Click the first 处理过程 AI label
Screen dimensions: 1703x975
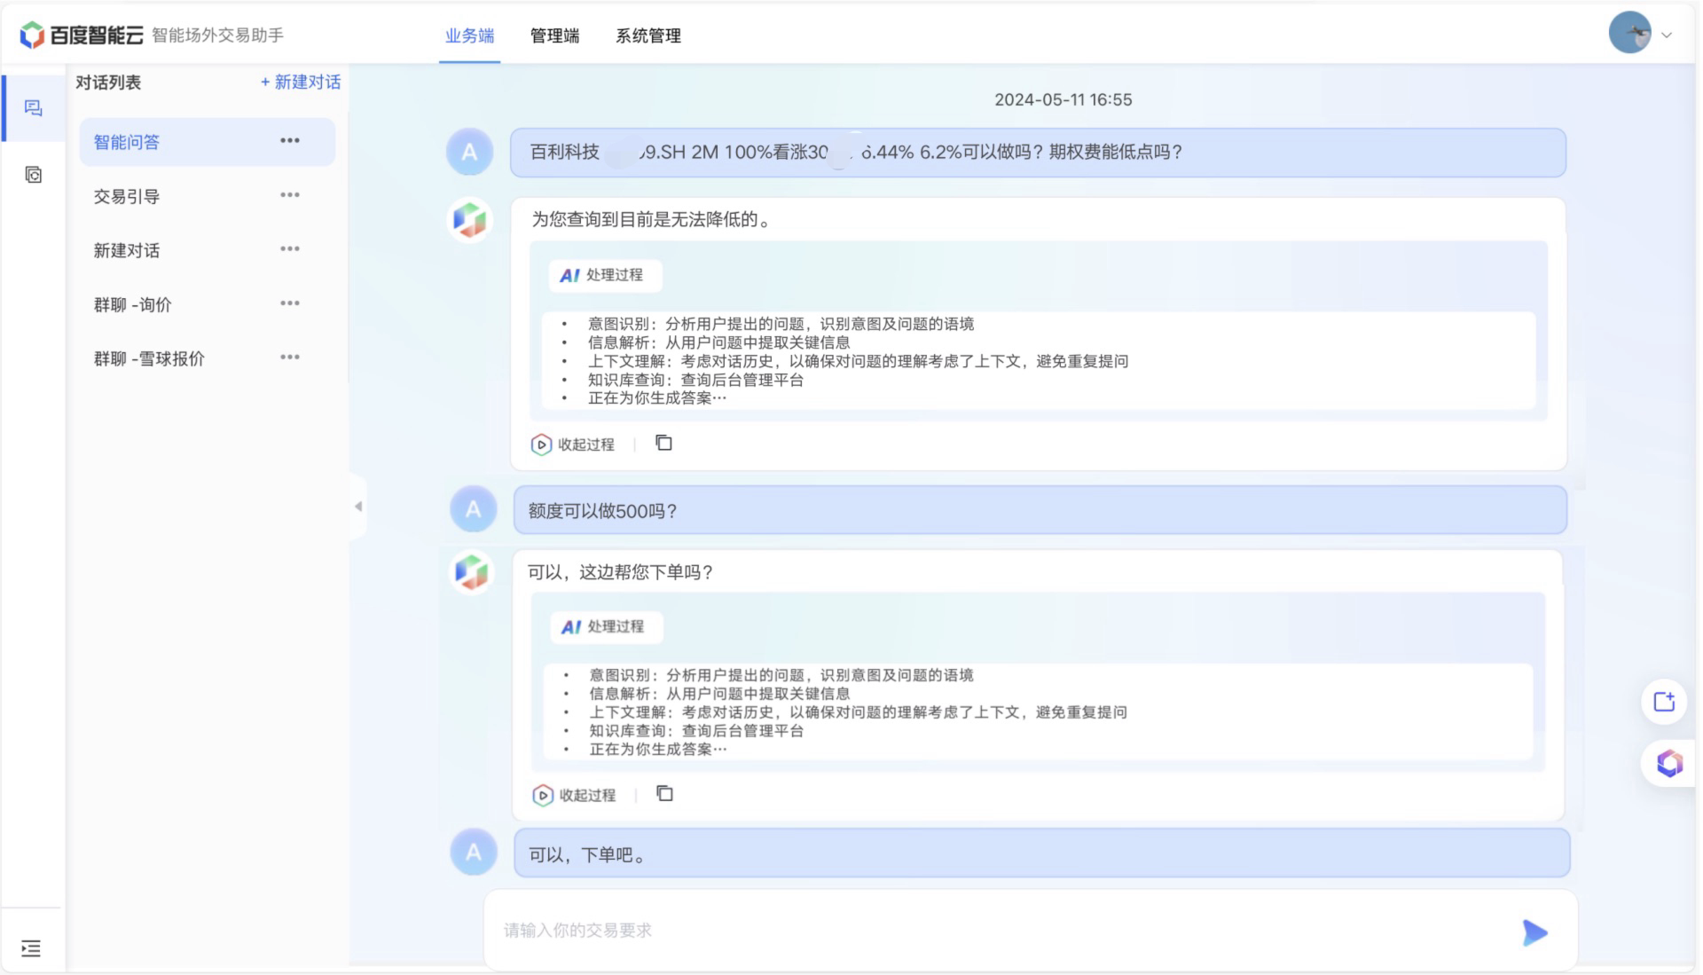(605, 275)
